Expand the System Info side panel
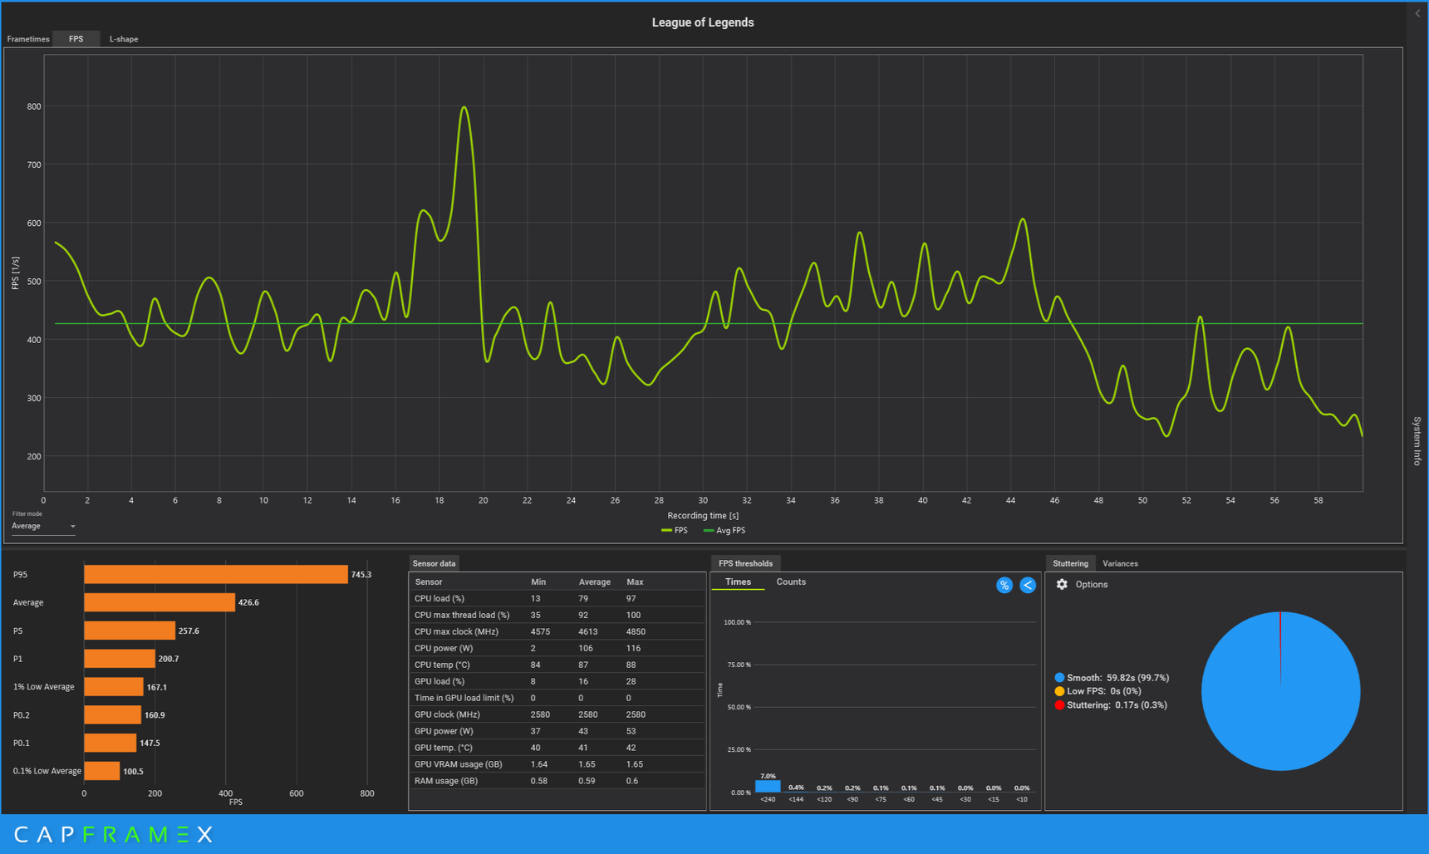 tap(1417, 440)
